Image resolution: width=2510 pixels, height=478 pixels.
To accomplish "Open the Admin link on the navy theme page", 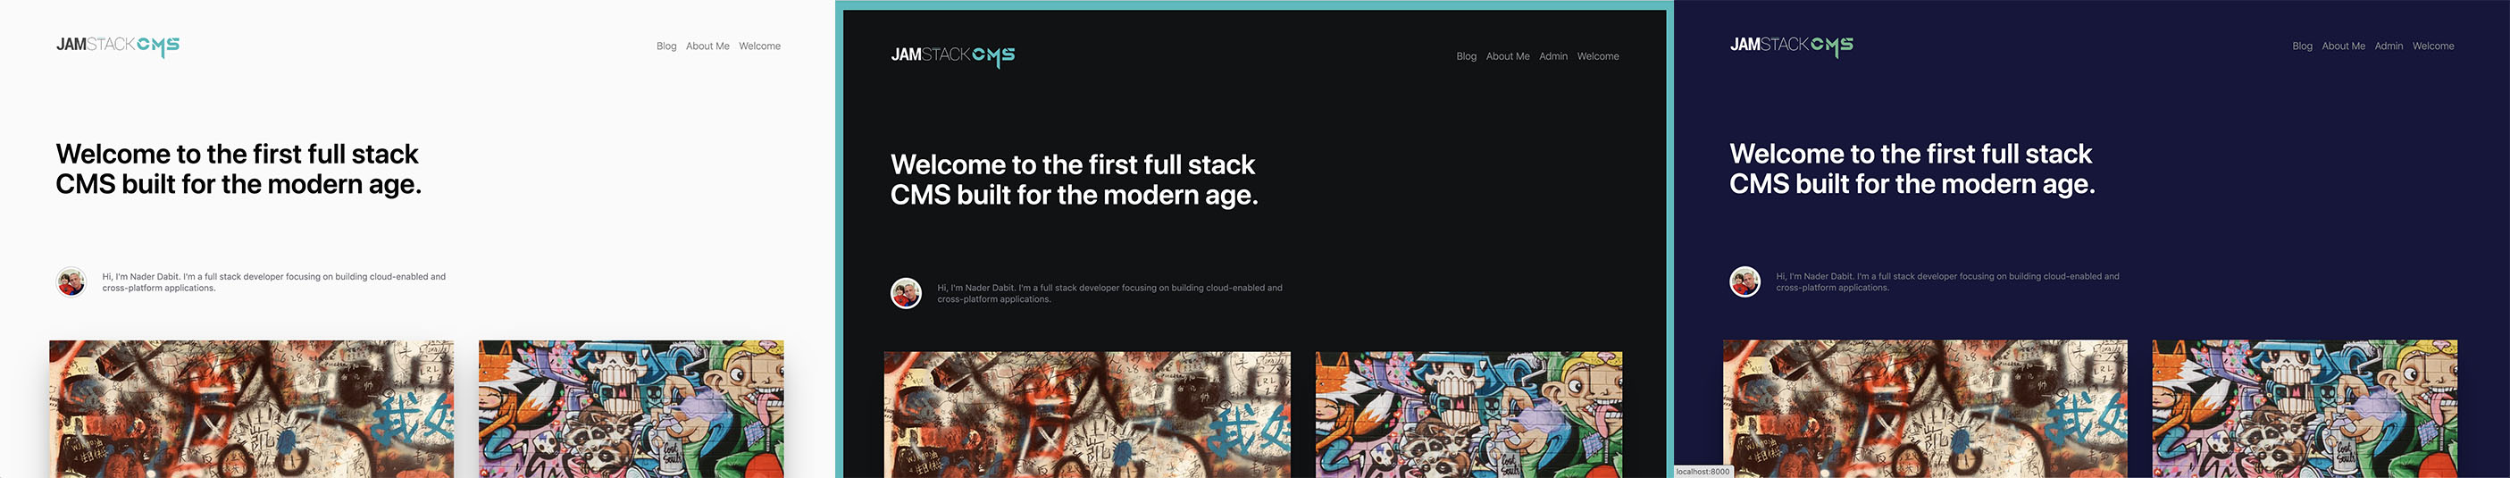I will click(2389, 46).
